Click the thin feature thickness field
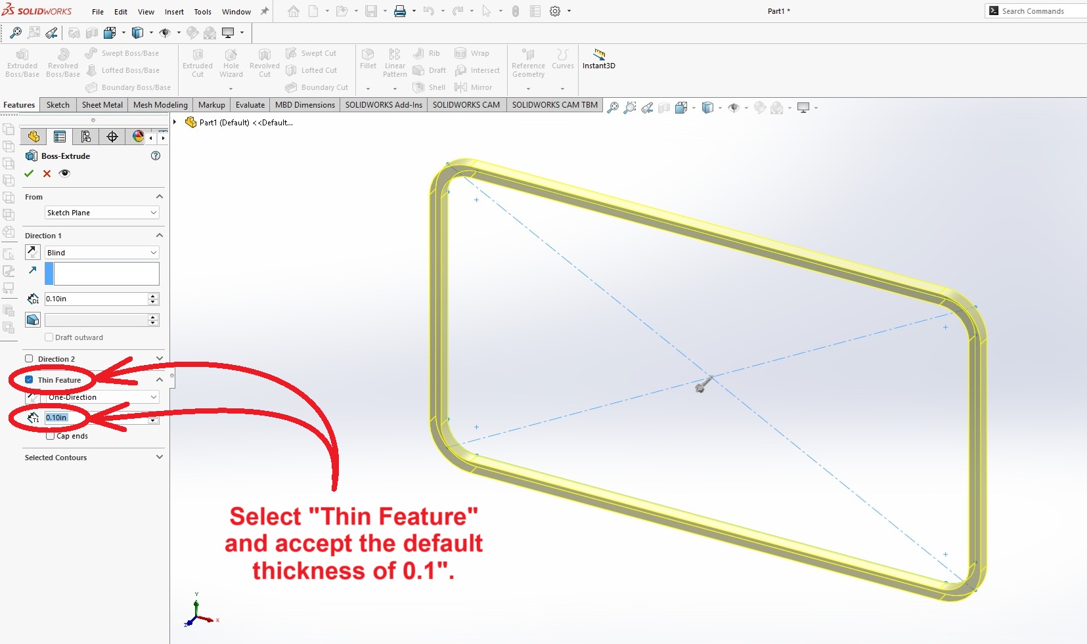This screenshot has height=644, width=1087. pos(95,418)
